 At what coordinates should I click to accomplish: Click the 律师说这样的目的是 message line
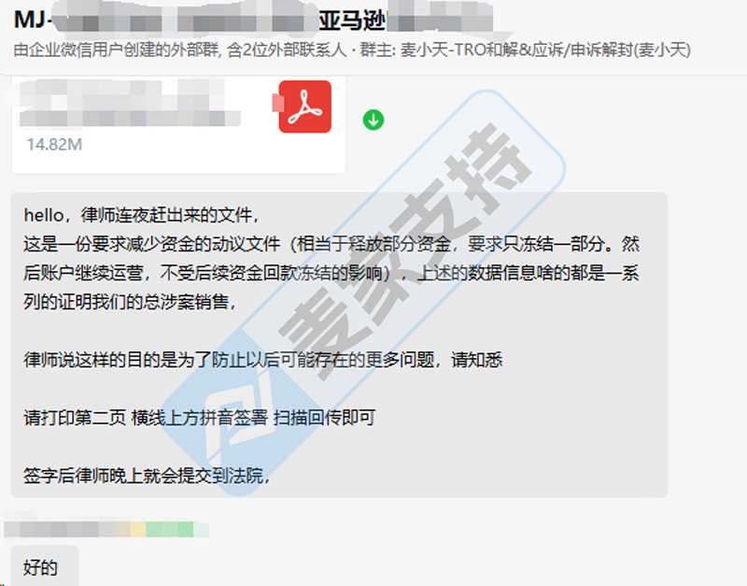click(x=263, y=360)
